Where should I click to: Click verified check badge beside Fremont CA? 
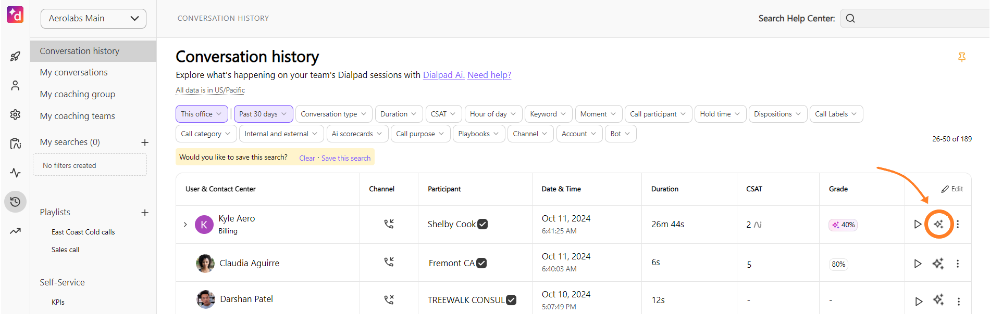481,263
